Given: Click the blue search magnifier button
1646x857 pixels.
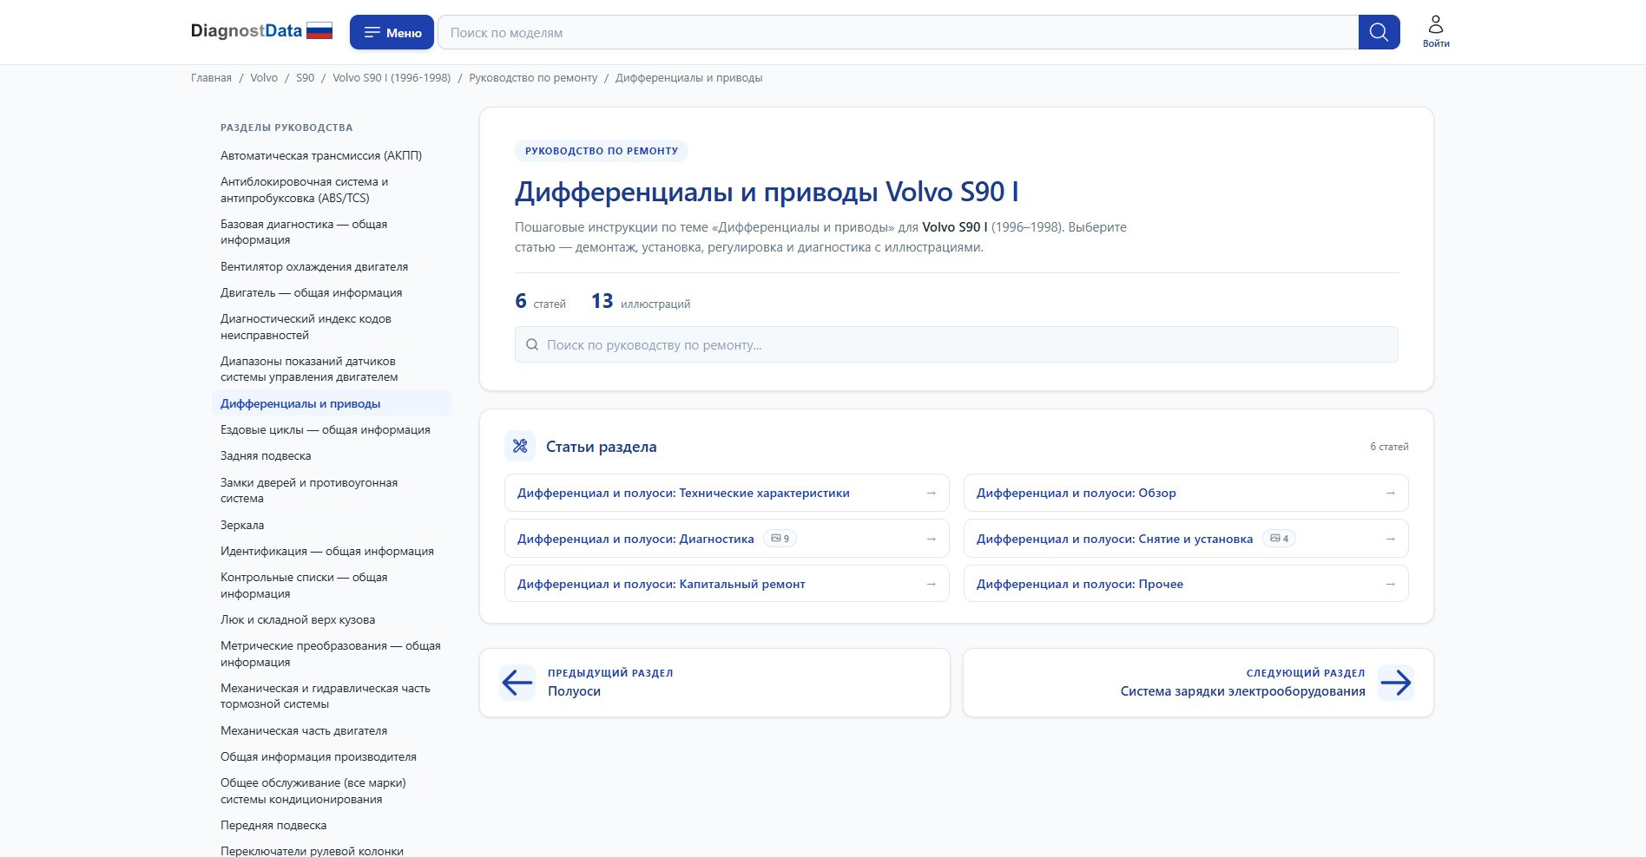Looking at the screenshot, I should [1379, 32].
